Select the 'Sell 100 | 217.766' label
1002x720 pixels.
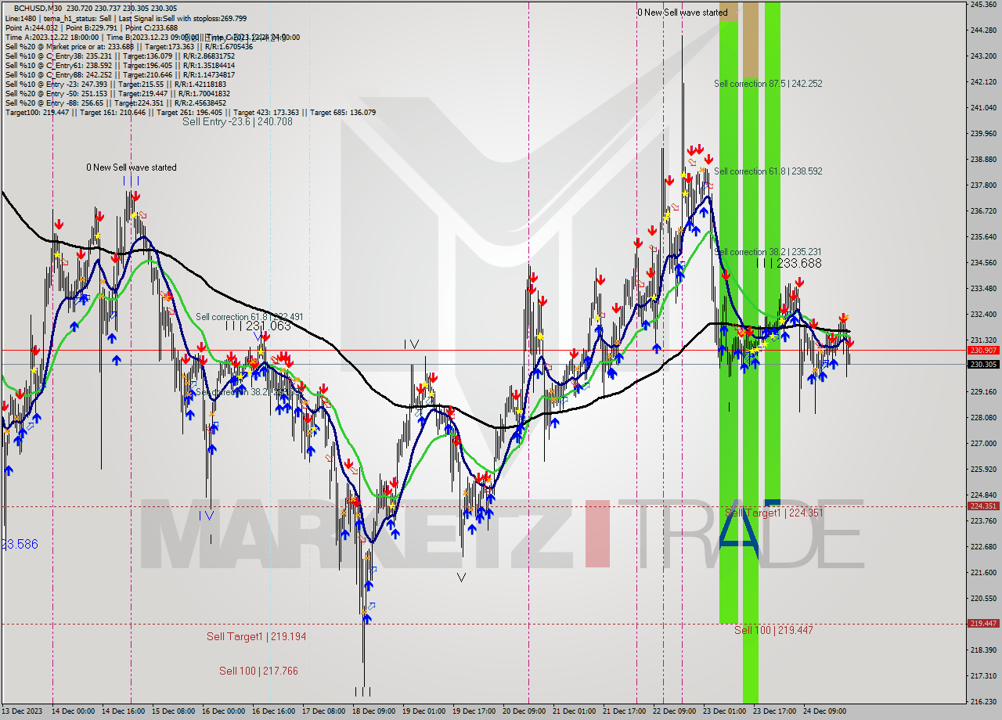click(258, 671)
